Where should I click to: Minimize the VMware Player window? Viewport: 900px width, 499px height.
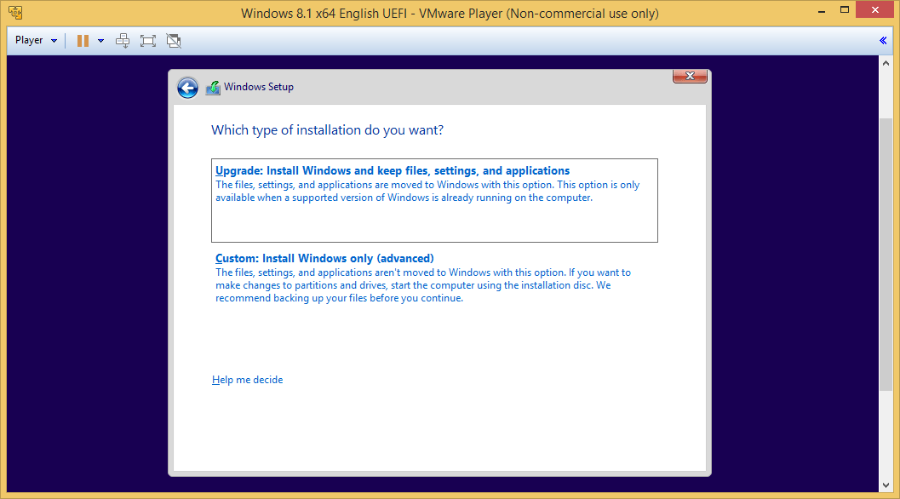[822, 11]
